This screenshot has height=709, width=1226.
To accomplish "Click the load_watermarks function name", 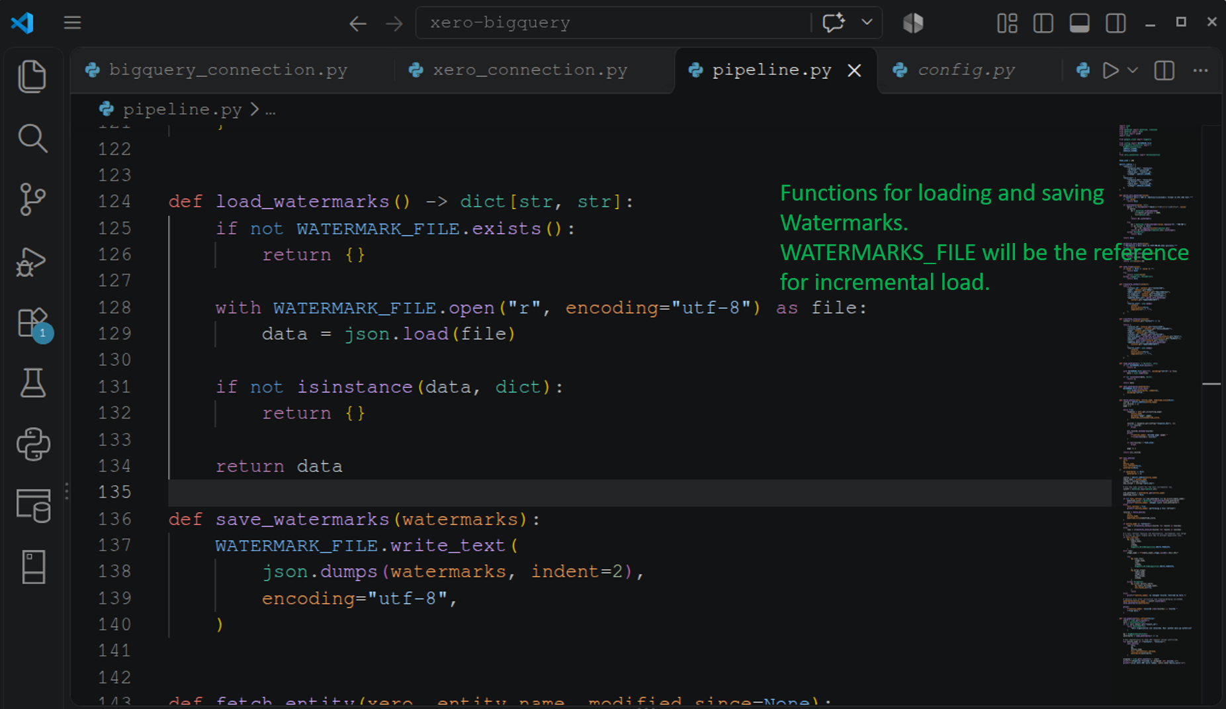I will point(302,201).
